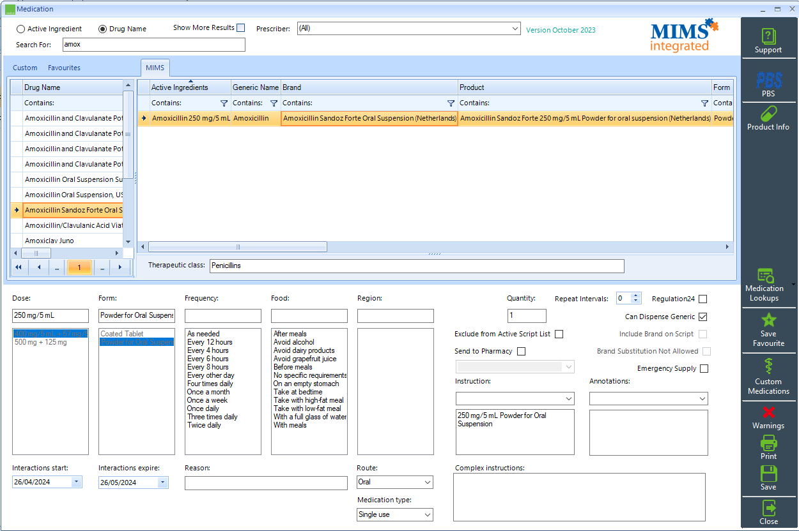This screenshot has width=799, height=531.
Task: Sort by Product column header
Action: click(x=585, y=87)
